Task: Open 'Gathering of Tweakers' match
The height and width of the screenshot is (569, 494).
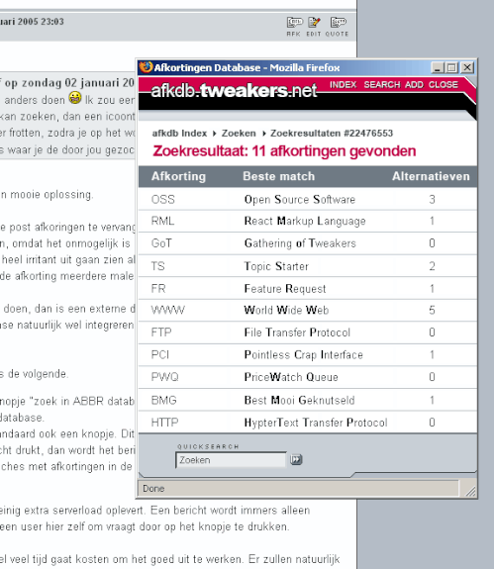Action: coord(300,243)
